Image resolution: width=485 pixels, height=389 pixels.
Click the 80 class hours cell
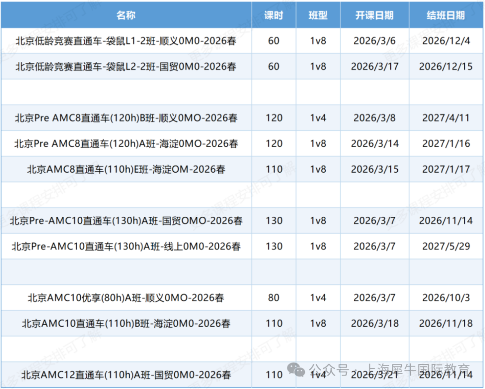(273, 297)
